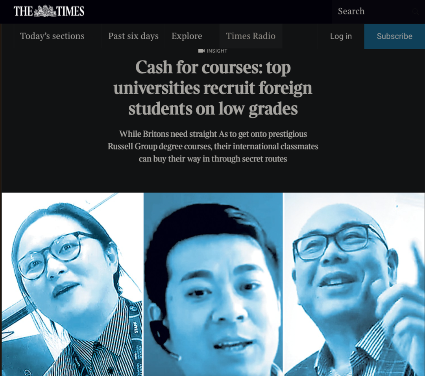The width and height of the screenshot is (425, 376).
Task: Open the Today's sections menu
Action: 52,36
